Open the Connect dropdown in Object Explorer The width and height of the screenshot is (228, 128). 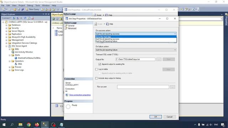6,18
